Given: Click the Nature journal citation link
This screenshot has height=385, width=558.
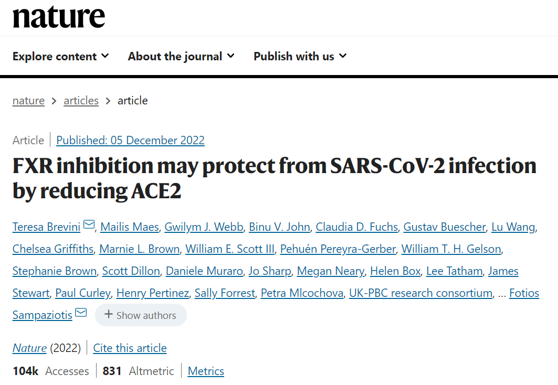Looking at the screenshot, I should [29, 348].
